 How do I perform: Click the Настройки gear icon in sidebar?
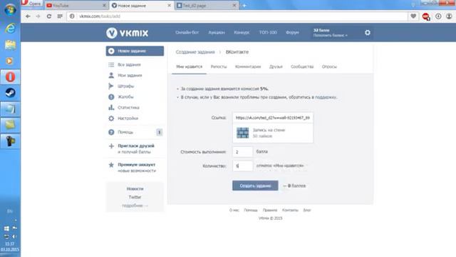(x=111, y=119)
